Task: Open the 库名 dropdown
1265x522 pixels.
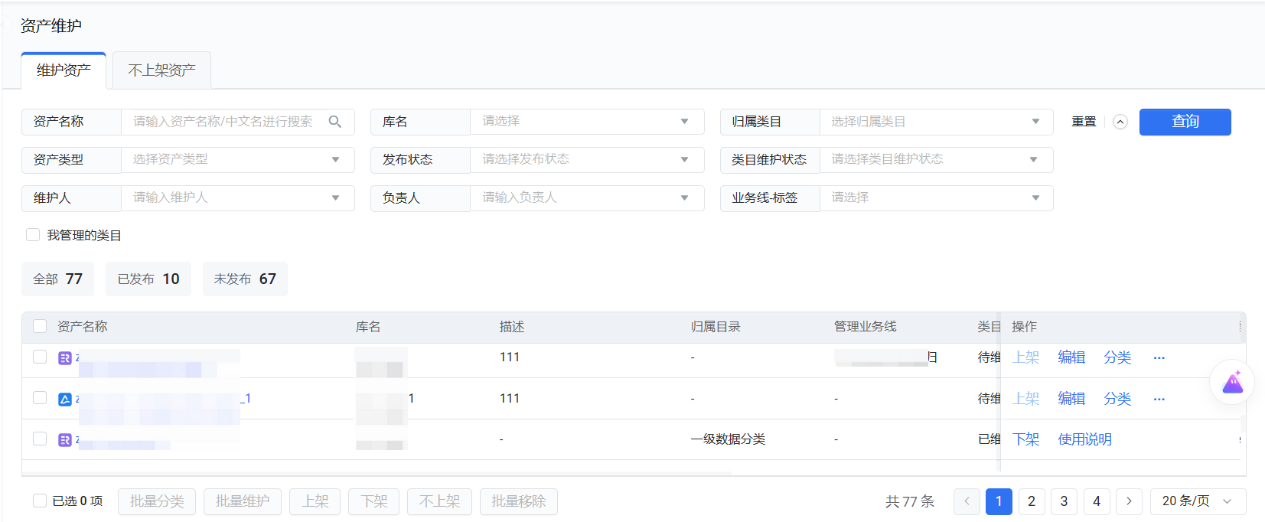Action: point(587,122)
